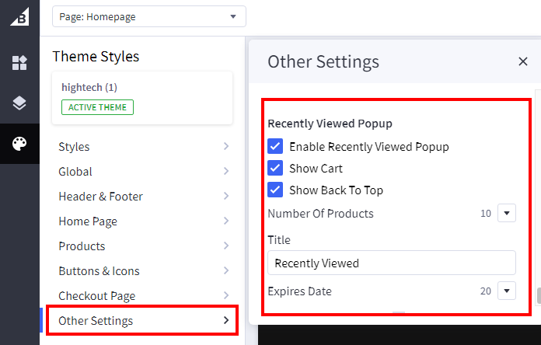Select the Theme Styles palette icon
Screen dimensions: 541x345
click(19, 144)
